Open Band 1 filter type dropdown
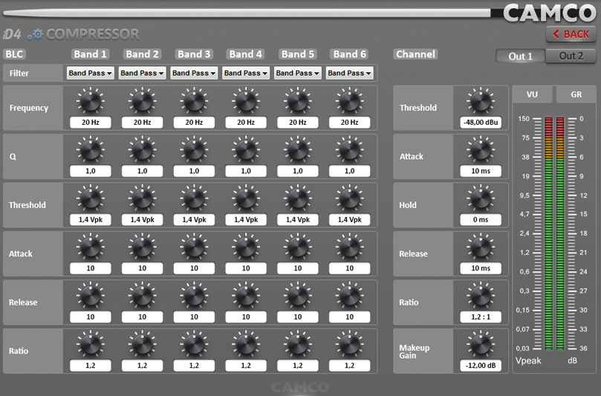This screenshot has width=601, height=396. click(90, 73)
